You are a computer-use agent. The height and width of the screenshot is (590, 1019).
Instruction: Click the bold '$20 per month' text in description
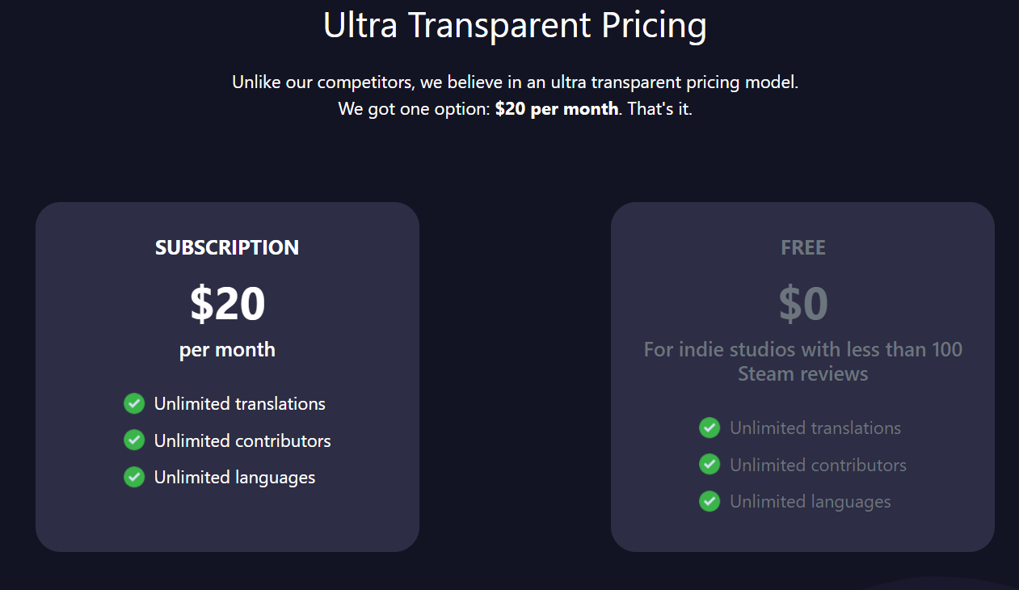click(x=557, y=108)
